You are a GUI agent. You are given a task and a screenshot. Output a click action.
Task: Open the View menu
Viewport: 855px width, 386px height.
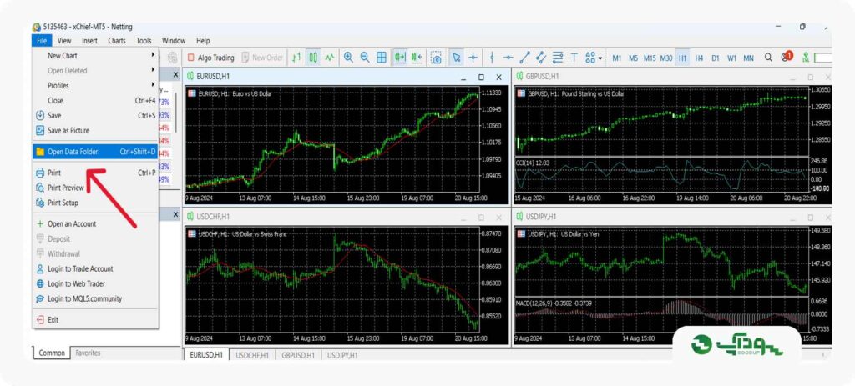(x=64, y=40)
